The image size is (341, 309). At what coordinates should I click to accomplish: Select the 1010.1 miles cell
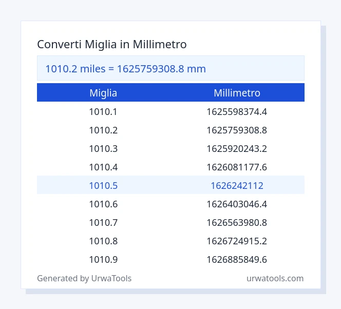103,112
